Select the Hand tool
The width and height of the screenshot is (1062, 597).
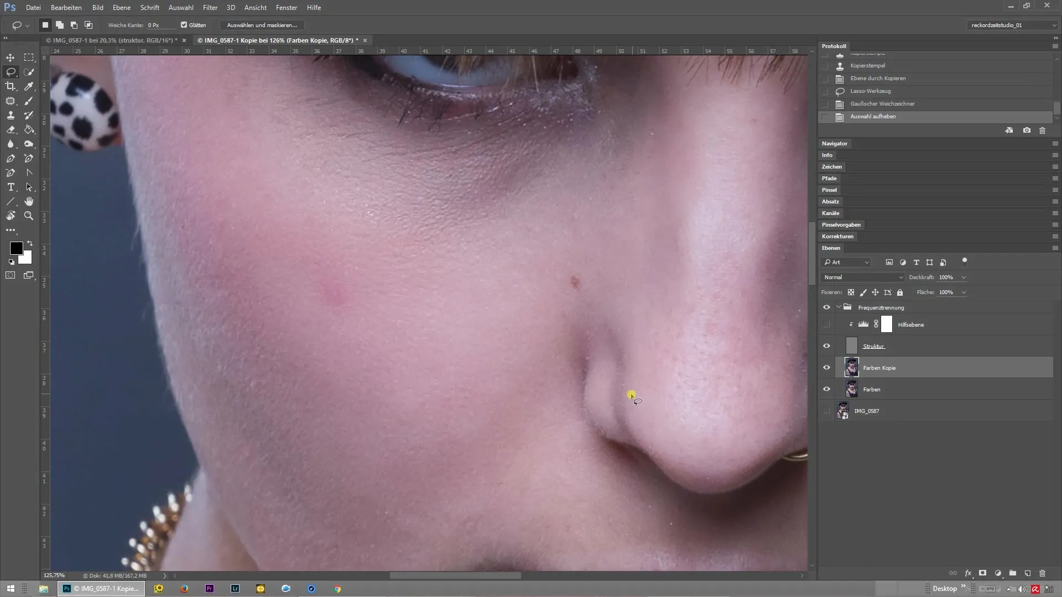[29, 201]
